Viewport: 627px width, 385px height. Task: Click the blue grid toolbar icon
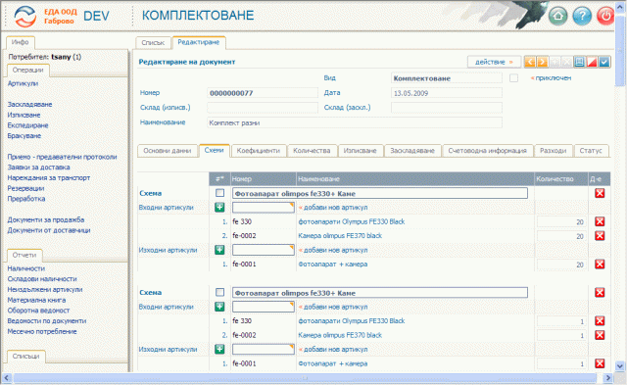pyautogui.click(x=579, y=62)
